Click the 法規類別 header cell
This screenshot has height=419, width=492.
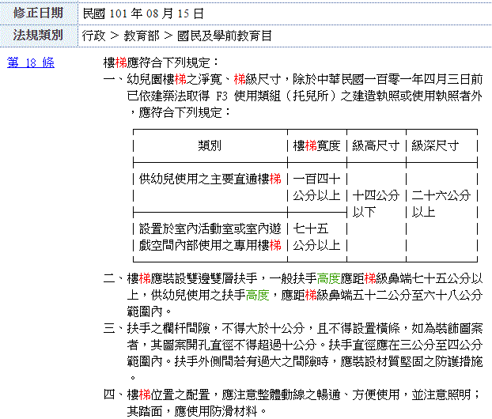coord(38,36)
